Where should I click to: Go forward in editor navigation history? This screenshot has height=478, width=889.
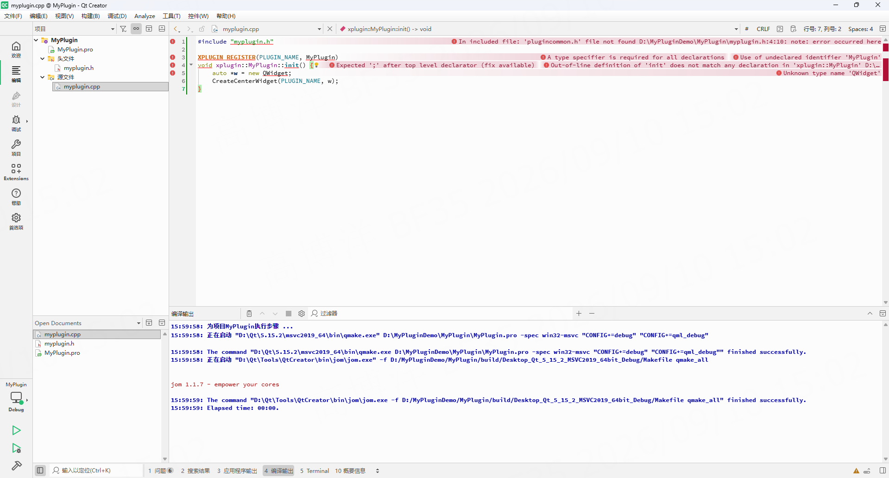[189, 29]
